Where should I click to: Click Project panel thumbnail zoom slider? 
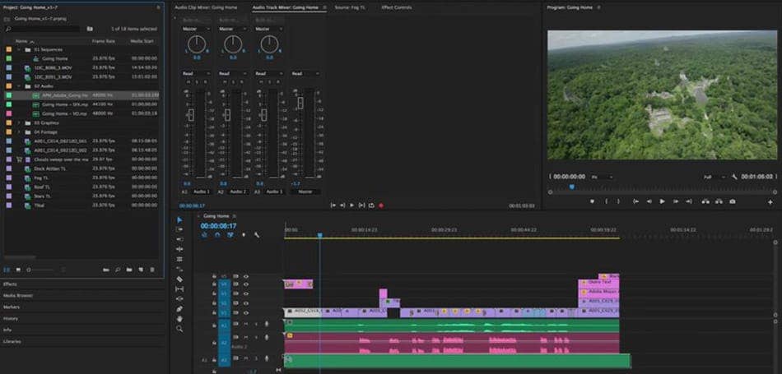pyautogui.click(x=29, y=270)
